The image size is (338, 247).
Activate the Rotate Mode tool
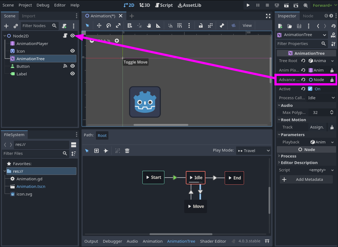(x=109, y=25)
